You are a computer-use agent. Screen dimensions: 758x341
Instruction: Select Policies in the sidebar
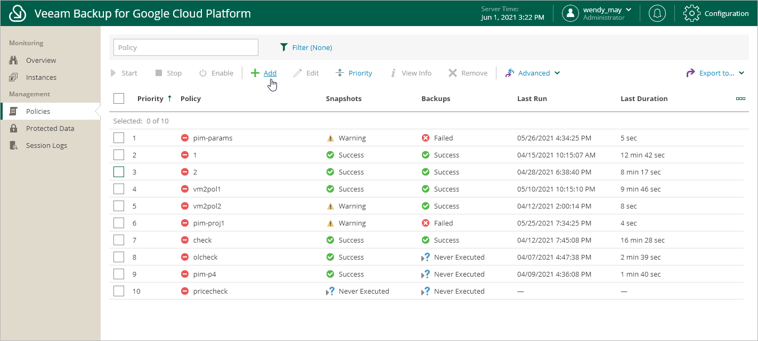[50, 111]
